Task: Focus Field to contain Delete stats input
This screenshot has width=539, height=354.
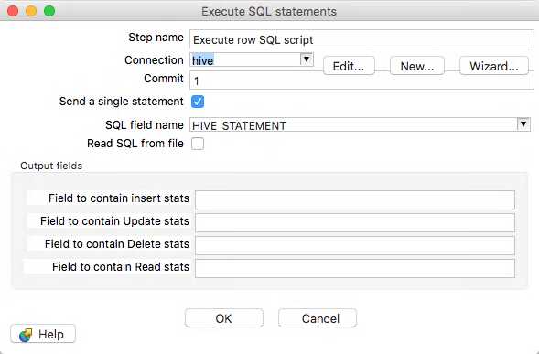Action: [x=355, y=245]
